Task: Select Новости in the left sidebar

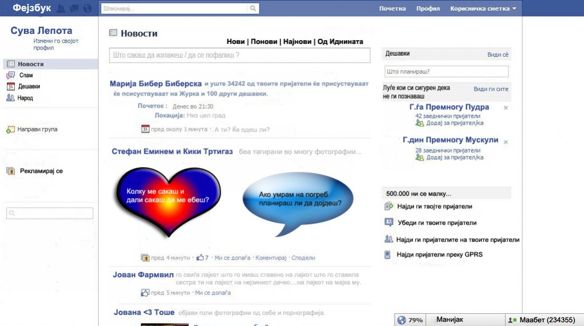Action: tap(50, 64)
